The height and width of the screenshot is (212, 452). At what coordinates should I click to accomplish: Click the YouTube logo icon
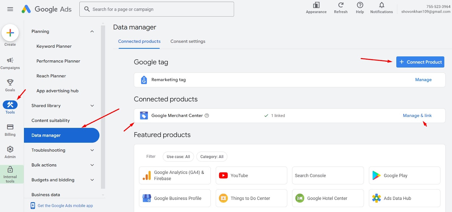point(223,175)
